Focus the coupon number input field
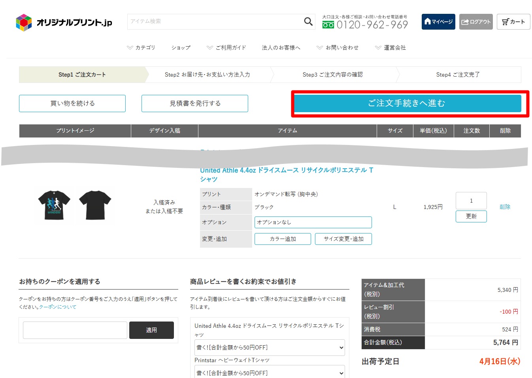The image size is (532, 378). 75,330
